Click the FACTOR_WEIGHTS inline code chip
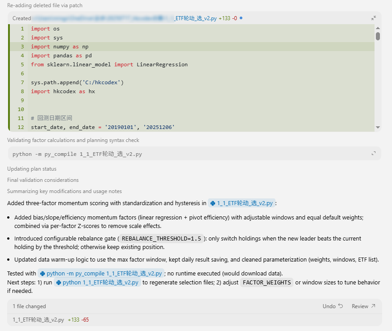The image size is (392, 331). click(267, 283)
